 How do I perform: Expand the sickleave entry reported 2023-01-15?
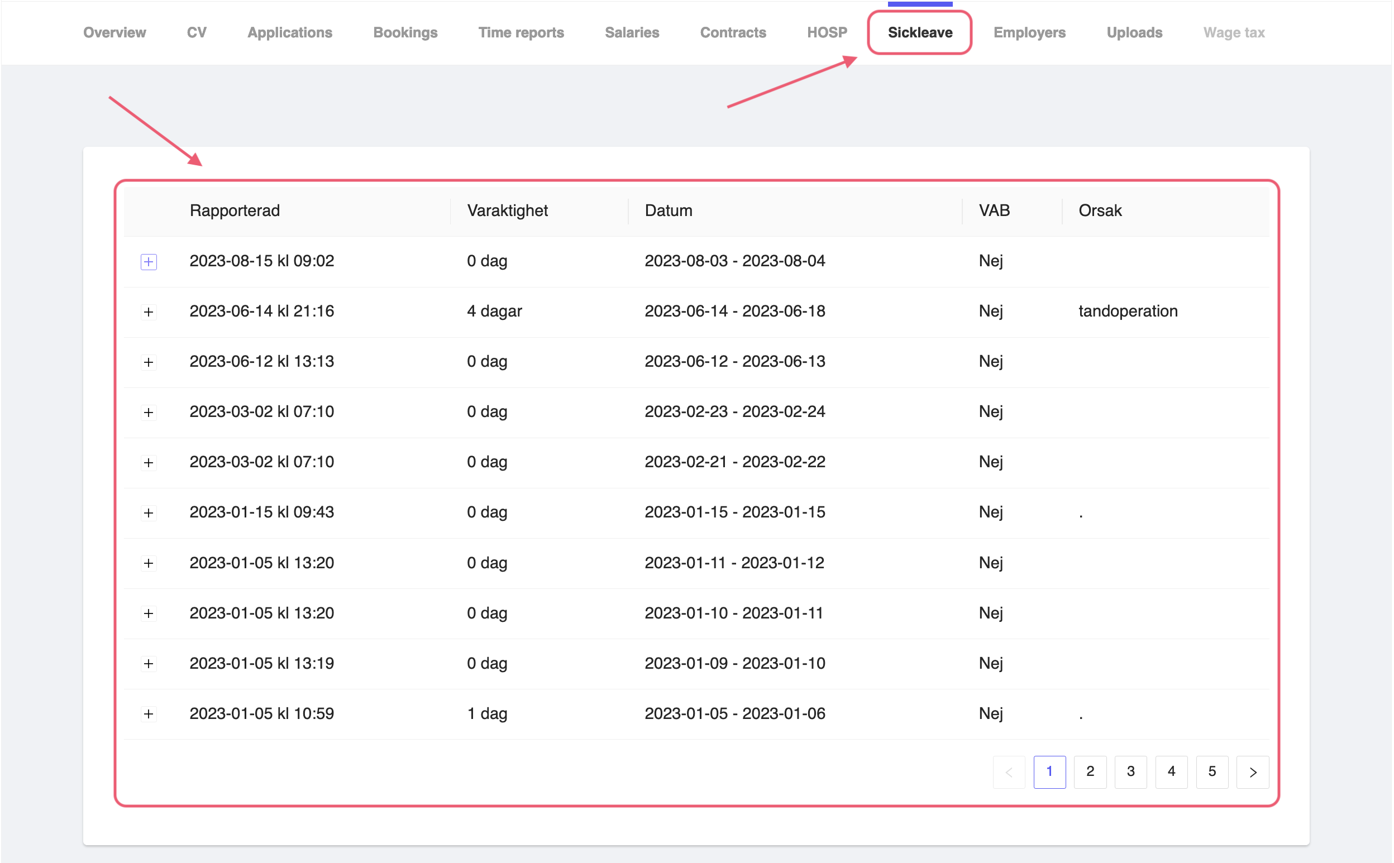click(149, 513)
